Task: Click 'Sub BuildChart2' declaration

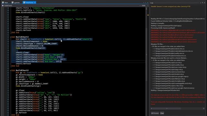Action: coord(20,70)
